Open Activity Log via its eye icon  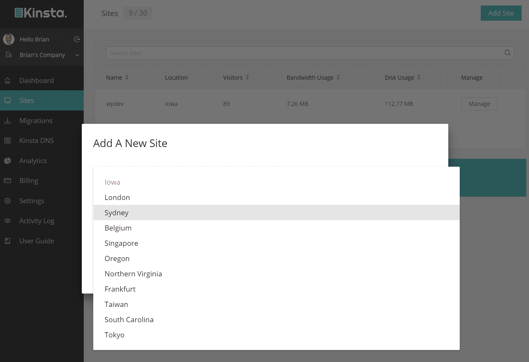pos(8,221)
